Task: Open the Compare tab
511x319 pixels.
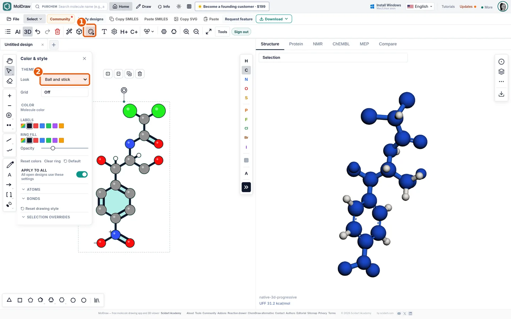Action: pyautogui.click(x=388, y=44)
